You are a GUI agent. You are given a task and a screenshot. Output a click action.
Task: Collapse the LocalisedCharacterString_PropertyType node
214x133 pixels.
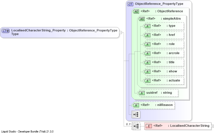pos(121,32)
